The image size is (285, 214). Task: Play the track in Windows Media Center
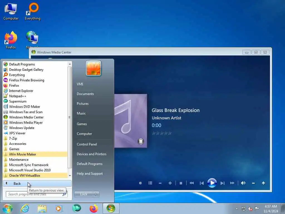click(212, 183)
